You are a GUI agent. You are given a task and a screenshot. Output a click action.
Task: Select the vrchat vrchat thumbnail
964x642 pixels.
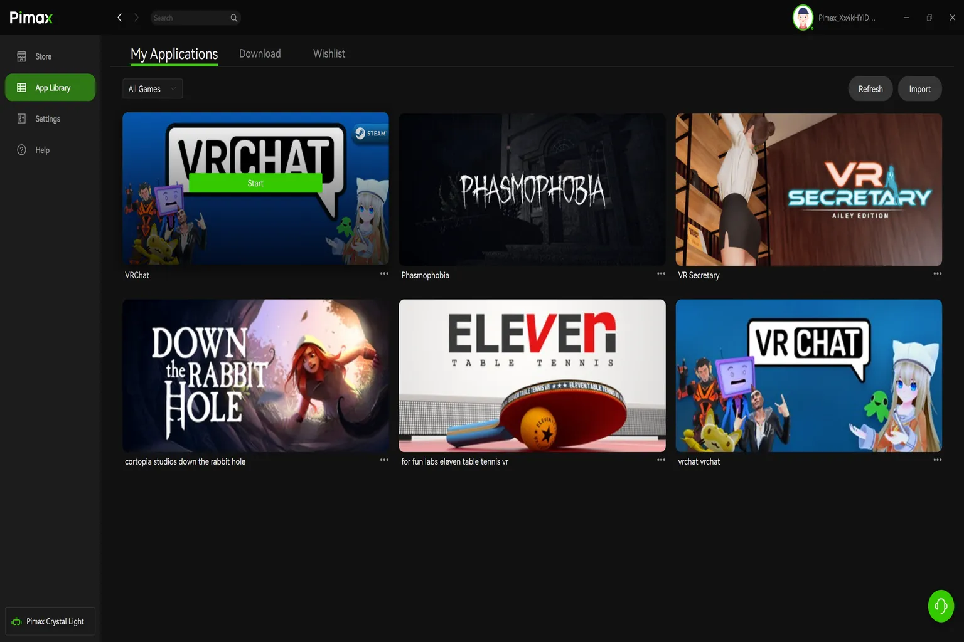click(x=808, y=376)
